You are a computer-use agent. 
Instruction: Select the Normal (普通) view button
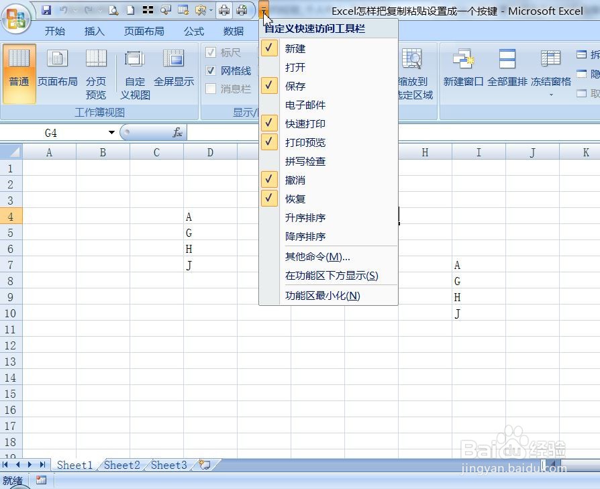click(x=19, y=73)
